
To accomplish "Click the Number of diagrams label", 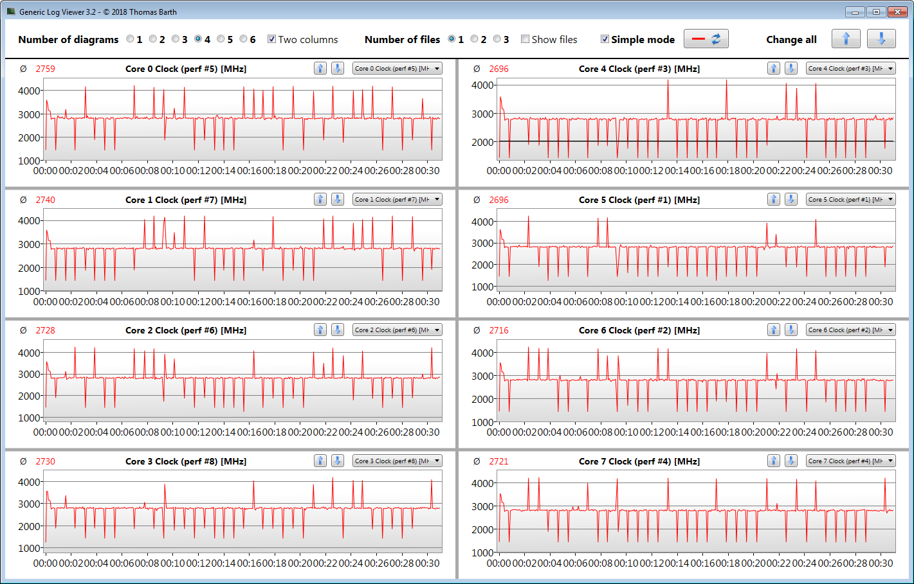I will (68, 39).
